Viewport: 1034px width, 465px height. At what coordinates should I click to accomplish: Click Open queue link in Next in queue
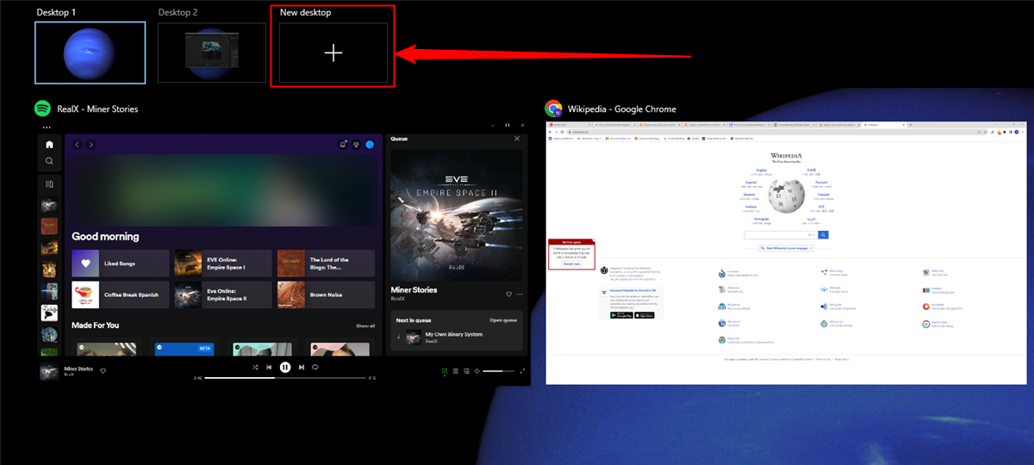(503, 319)
